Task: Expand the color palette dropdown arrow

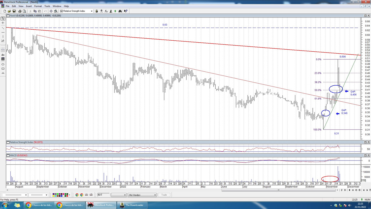Action: [70, 195]
